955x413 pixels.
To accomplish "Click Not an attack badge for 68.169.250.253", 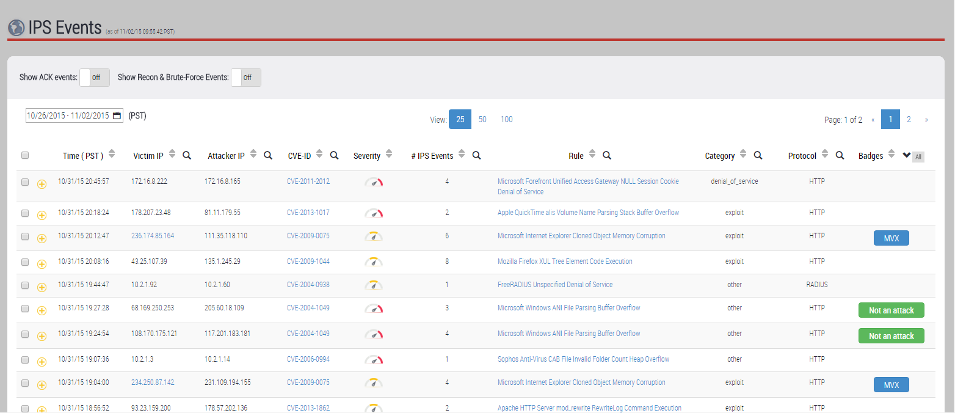I will [891, 310].
